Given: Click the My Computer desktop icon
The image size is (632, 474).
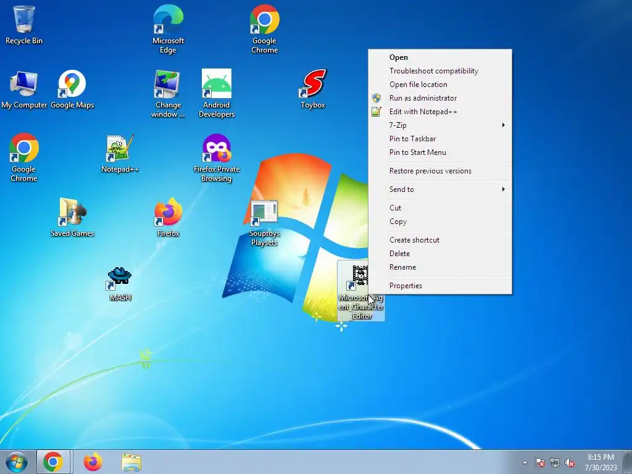Looking at the screenshot, I should coord(24,89).
